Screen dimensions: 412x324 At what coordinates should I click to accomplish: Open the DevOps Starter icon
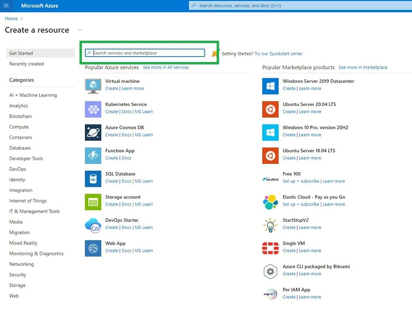[x=93, y=225]
